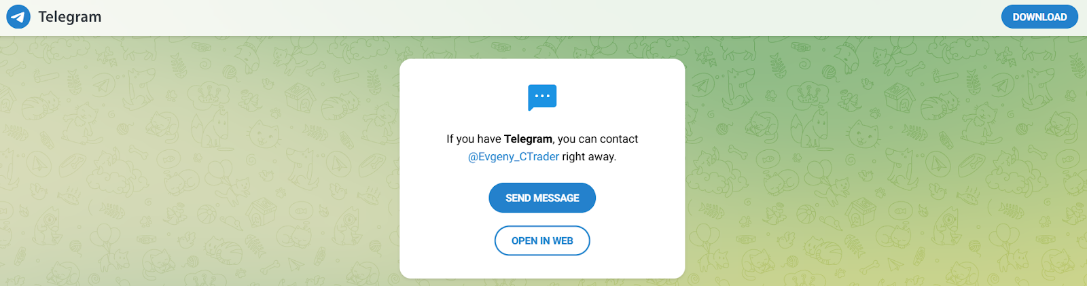Click the "right away." text

pos(589,156)
